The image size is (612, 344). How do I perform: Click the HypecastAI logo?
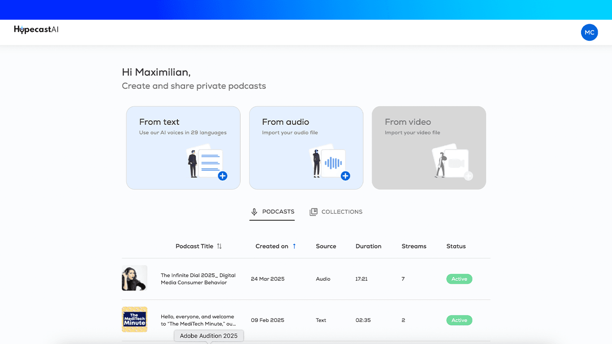click(36, 29)
